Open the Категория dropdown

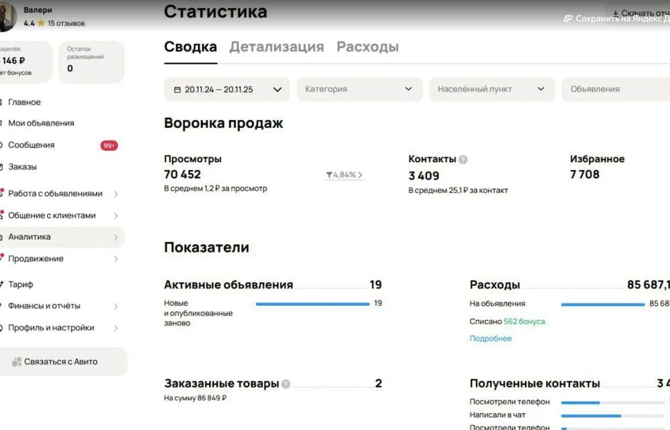(359, 89)
